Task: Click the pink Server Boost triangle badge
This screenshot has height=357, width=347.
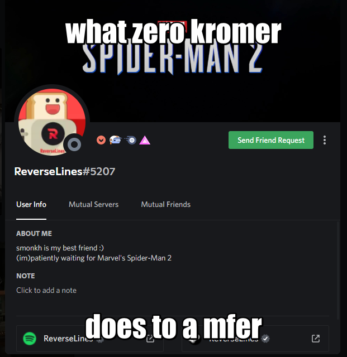Action: click(x=145, y=140)
